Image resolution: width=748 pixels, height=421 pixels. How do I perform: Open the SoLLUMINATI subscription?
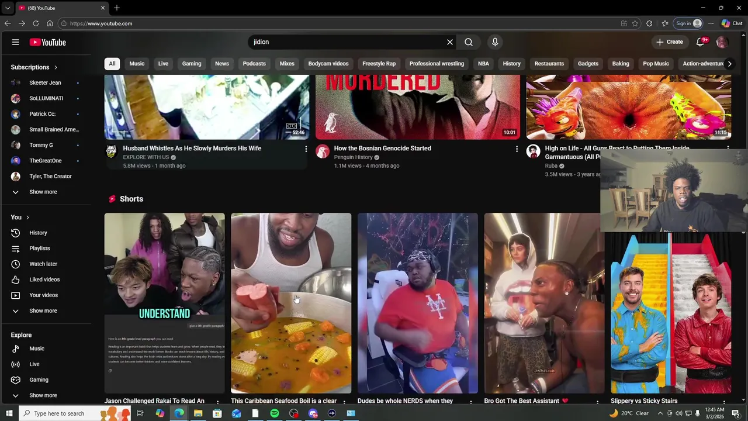[x=45, y=98]
